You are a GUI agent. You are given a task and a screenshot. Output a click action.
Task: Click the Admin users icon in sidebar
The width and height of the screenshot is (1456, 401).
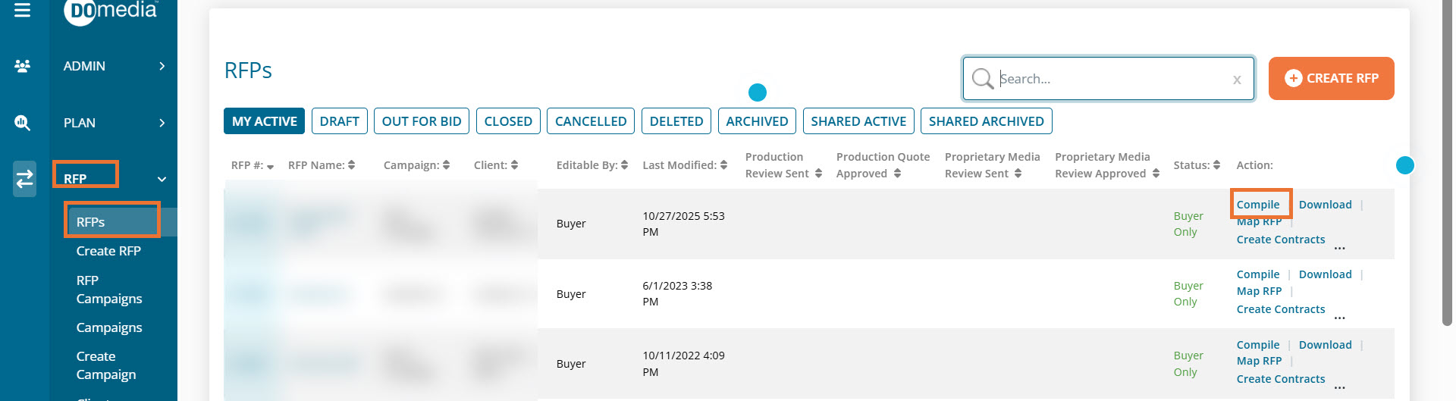[23, 66]
